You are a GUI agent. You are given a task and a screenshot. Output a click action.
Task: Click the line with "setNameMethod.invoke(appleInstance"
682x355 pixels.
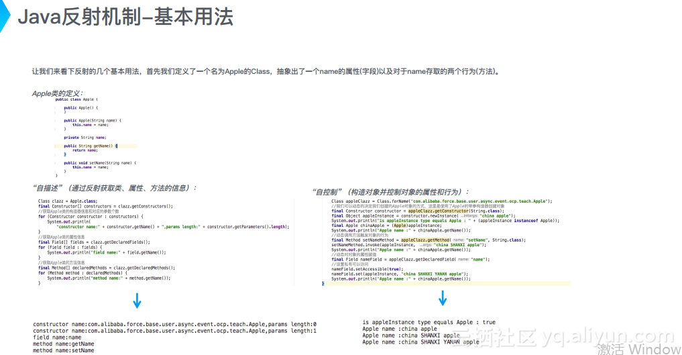(409, 245)
